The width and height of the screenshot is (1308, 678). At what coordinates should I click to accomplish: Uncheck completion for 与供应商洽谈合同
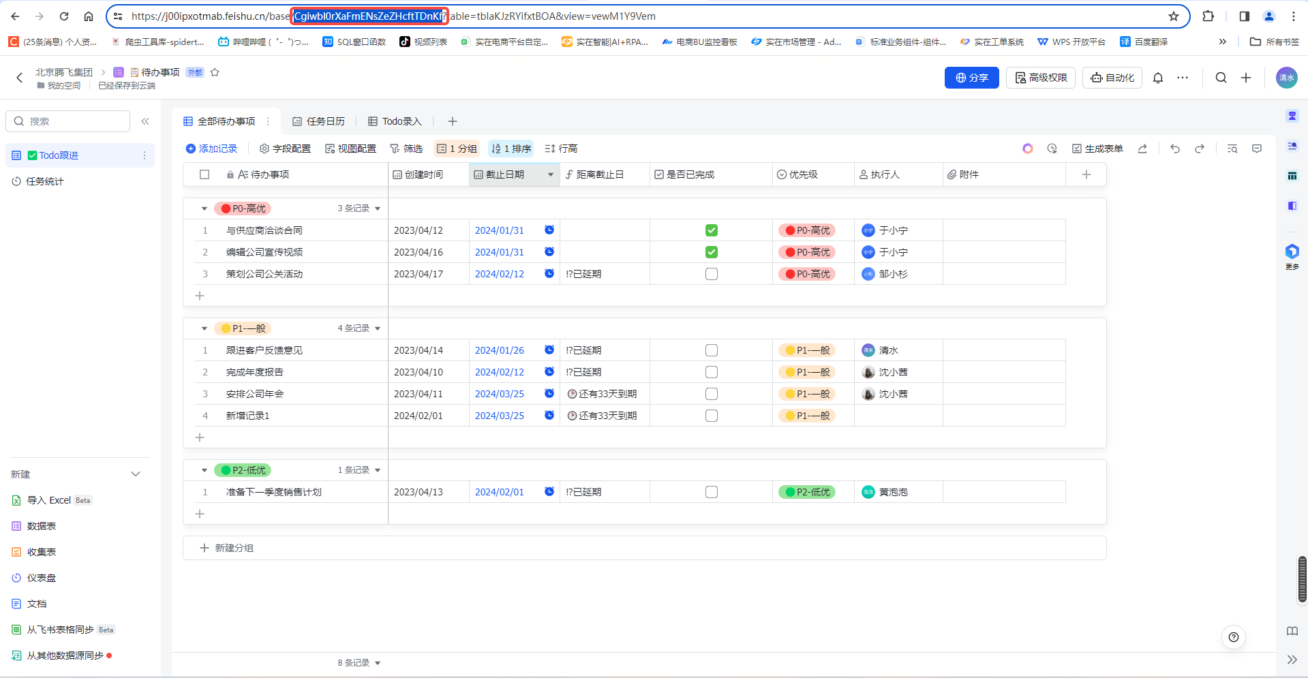(x=712, y=230)
